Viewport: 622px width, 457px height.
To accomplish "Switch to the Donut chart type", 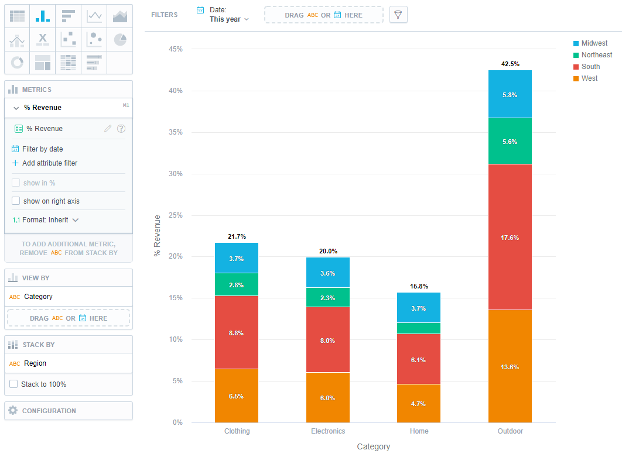I will (x=17, y=62).
